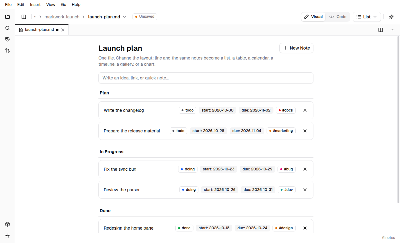This screenshot has width=400, height=243.
Task: Toggle the sidebar panel icon
Action: [24, 17]
